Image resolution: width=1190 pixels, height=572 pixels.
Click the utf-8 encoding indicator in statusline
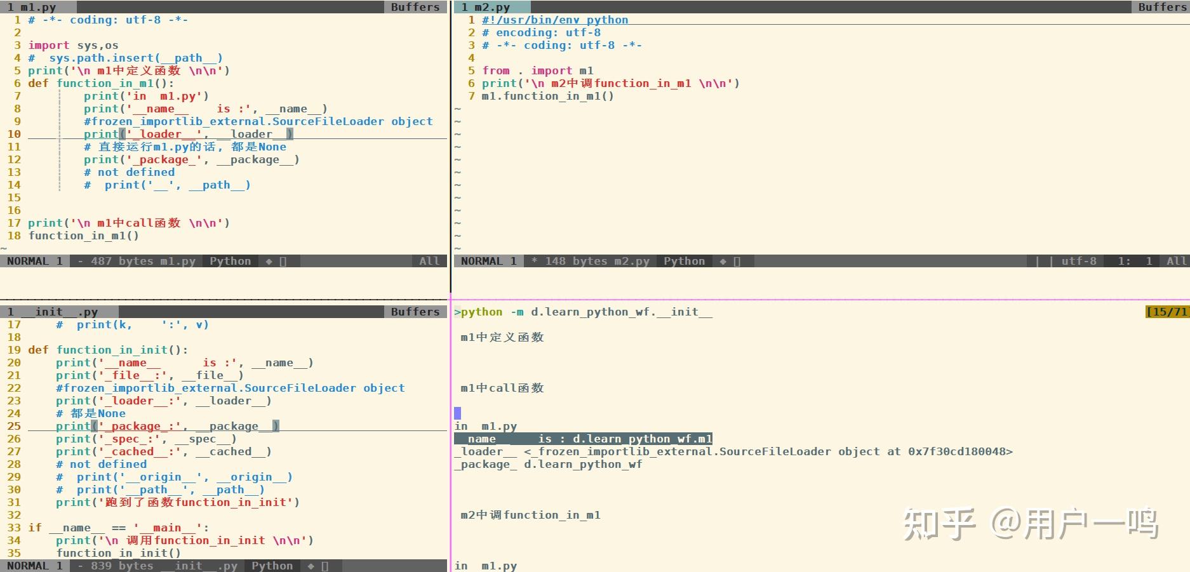[1079, 261]
